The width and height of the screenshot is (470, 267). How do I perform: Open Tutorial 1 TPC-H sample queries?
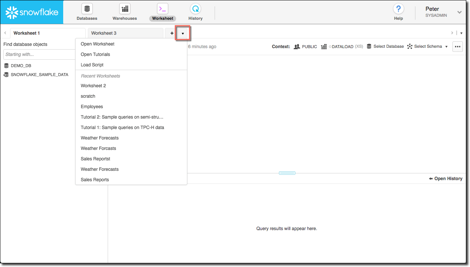pyautogui.click(x=131, y=128)
